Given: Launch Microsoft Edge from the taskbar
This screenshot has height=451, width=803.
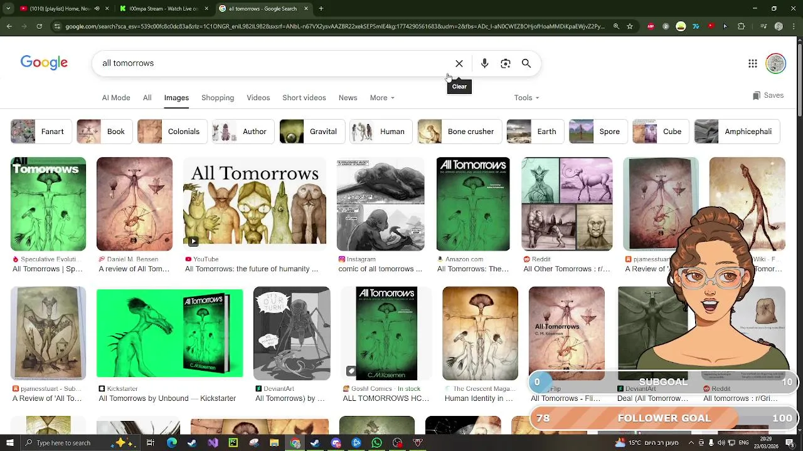Looking at the screenshot, I should tap(171, 443).
